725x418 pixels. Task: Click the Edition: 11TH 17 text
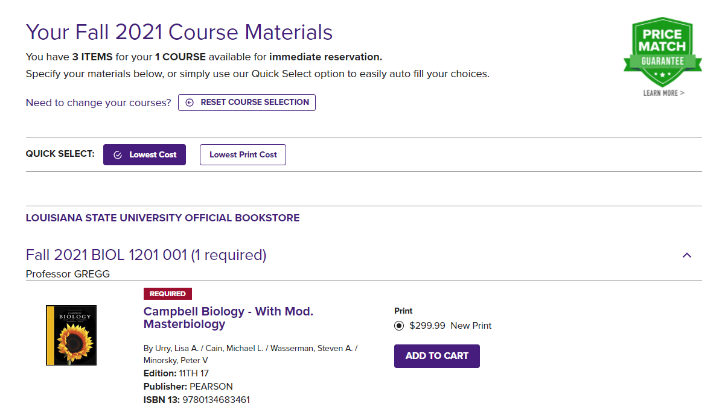176,373
